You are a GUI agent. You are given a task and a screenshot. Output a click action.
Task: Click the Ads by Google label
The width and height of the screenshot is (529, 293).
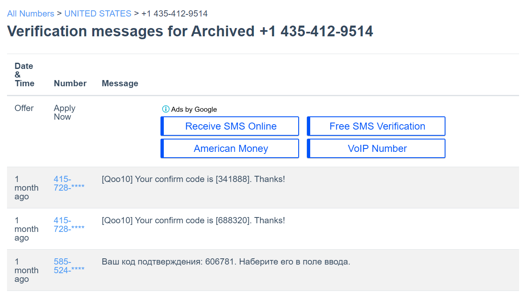(194, 109)
